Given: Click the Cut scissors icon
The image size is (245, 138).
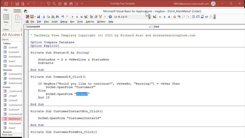Looking at the screenshot, I should (44, 17).
